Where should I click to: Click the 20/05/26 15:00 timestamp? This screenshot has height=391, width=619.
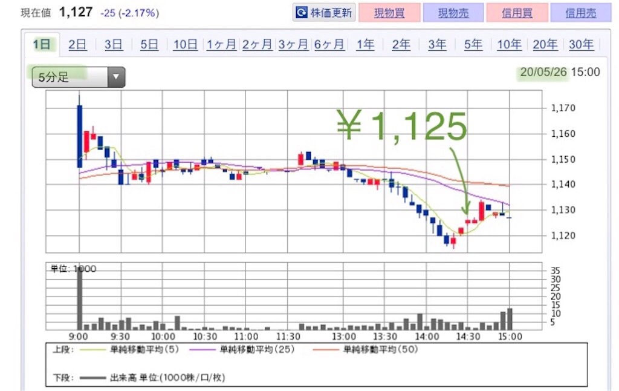point(560,72)
